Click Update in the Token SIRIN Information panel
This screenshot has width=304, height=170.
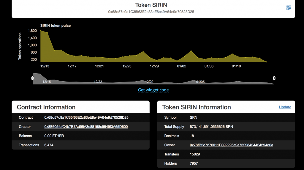pyautogui.click(x=285, y=107)
